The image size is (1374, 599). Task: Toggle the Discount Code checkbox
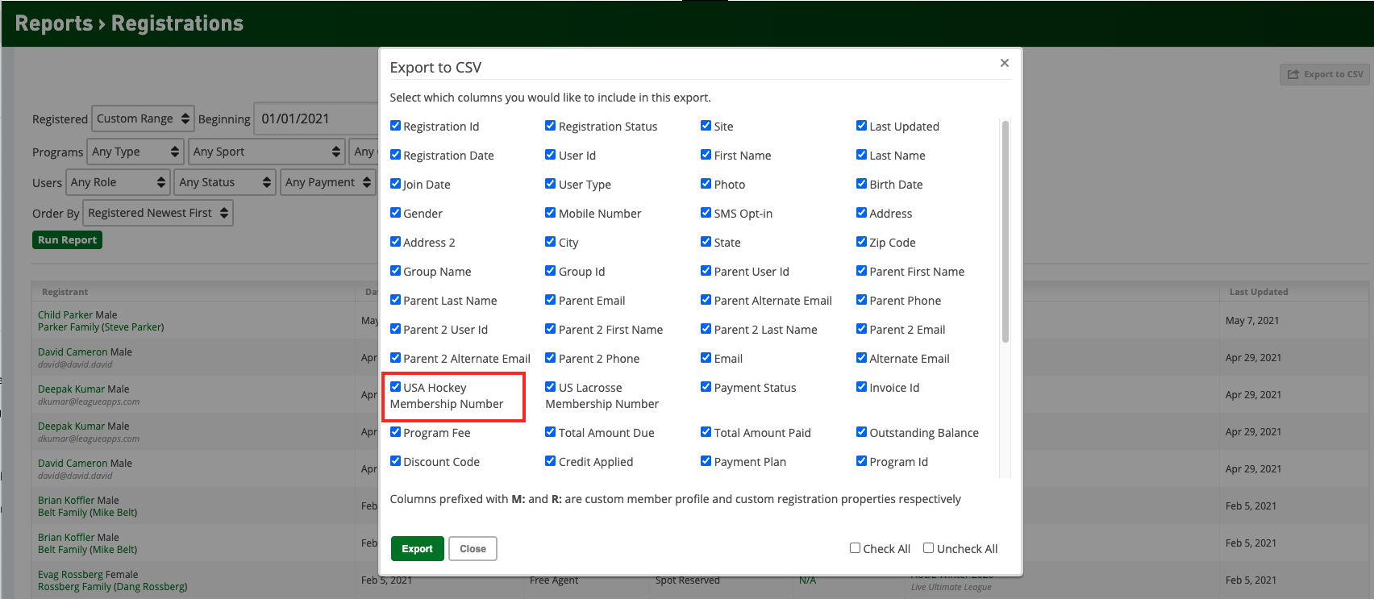395,461
